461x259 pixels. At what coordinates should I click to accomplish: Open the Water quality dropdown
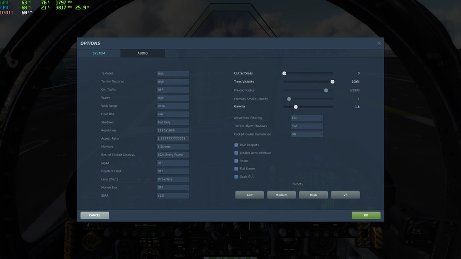click(x=172, y=98)
